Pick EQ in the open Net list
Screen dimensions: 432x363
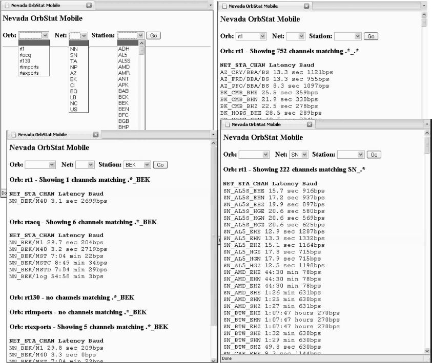tap(78, 92)
